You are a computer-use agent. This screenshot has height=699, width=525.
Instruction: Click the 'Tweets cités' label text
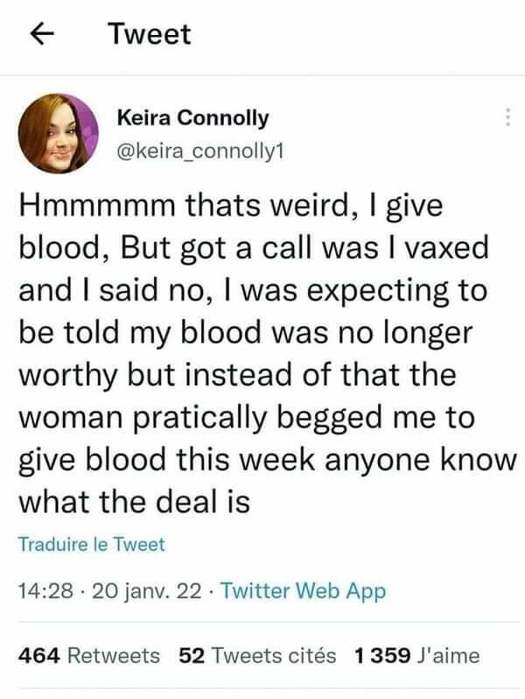tap(272, 654)
